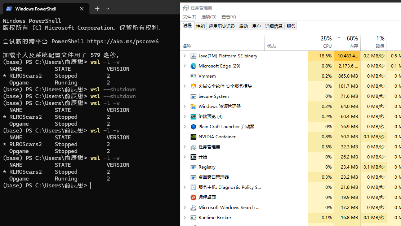Click the 远程桌面 process icon
This screenshot has height=226, width=401.
point(193,197)
